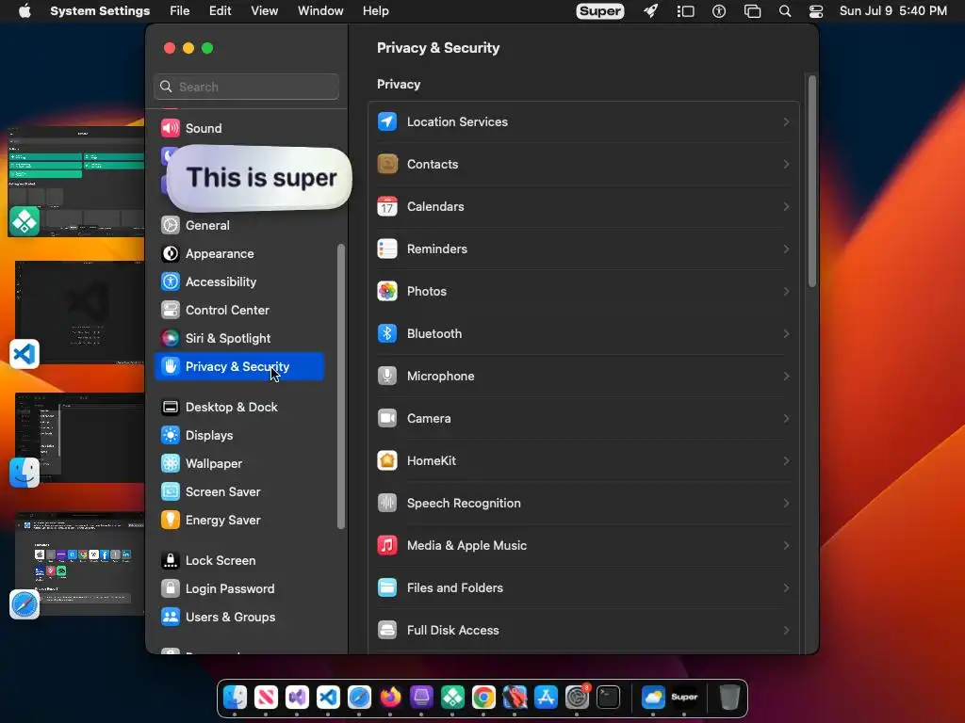
Task: Select the Contacts privacy icon
Action: tap(387, 164)
